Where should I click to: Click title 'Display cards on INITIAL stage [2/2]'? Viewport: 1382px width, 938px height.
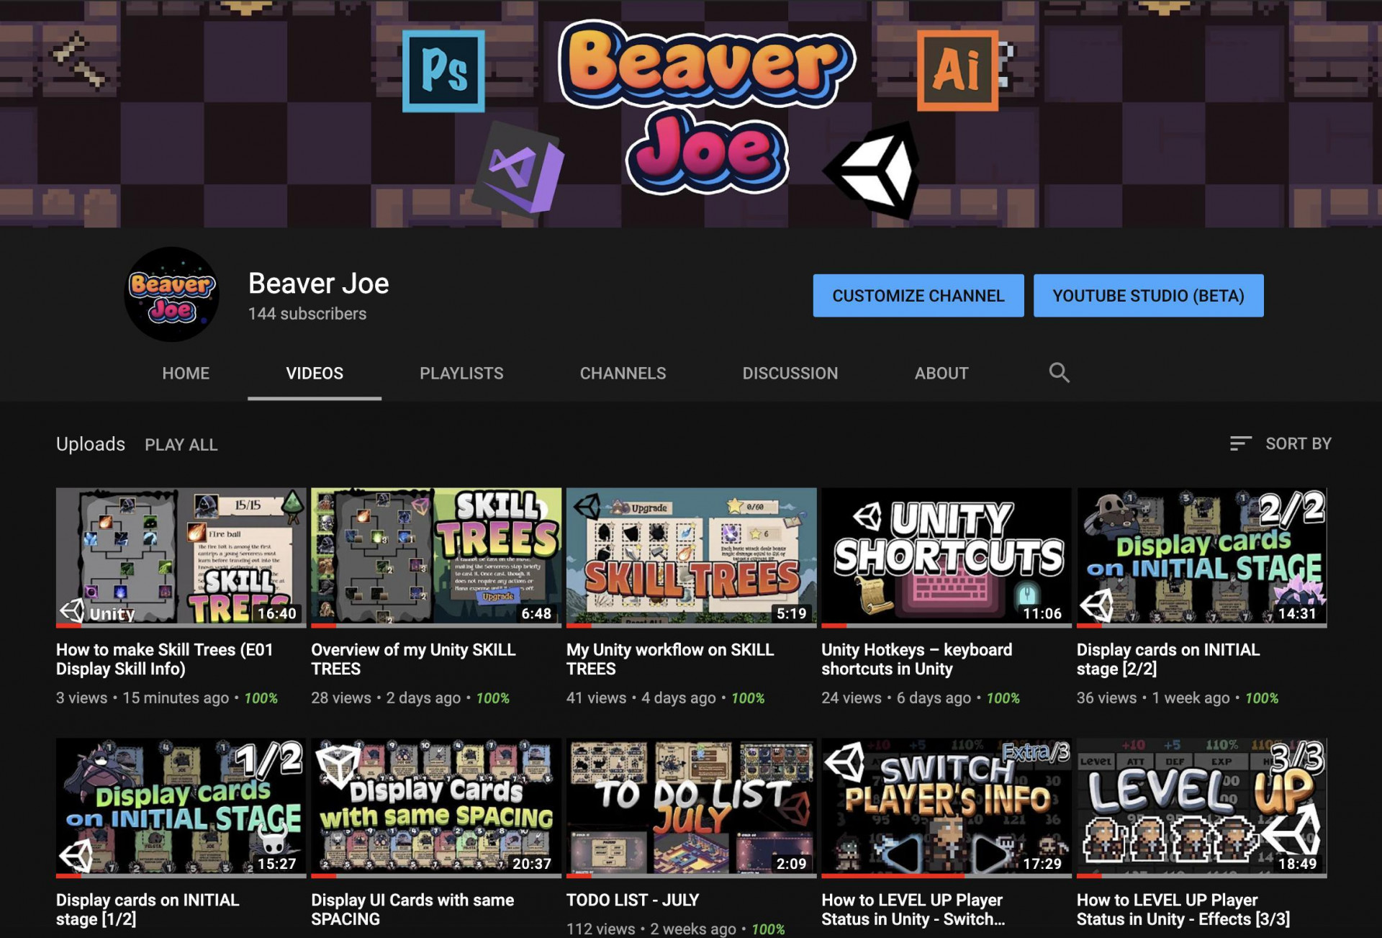pyautogui.click(x=1168, y=659)
